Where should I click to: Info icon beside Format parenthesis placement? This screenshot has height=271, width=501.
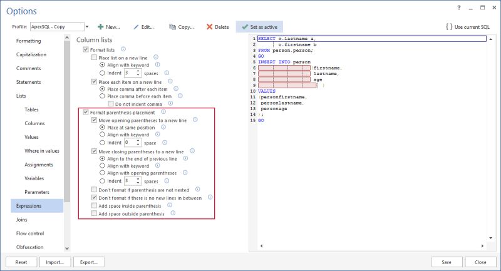pyautogui.click(x=163, y=112)
